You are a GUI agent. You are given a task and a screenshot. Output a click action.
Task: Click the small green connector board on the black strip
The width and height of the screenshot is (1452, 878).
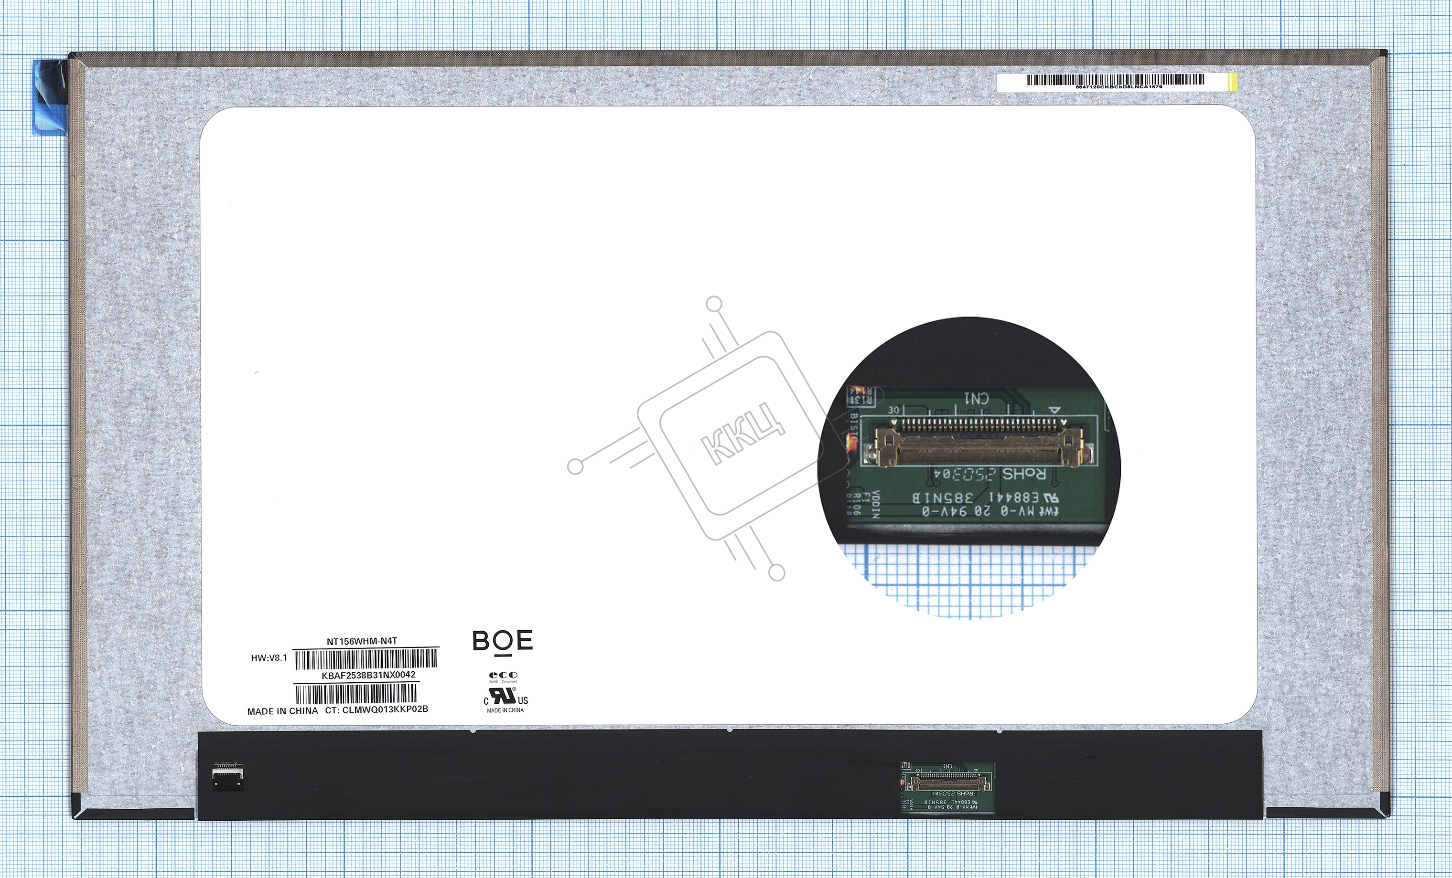(x=947, y=787)
